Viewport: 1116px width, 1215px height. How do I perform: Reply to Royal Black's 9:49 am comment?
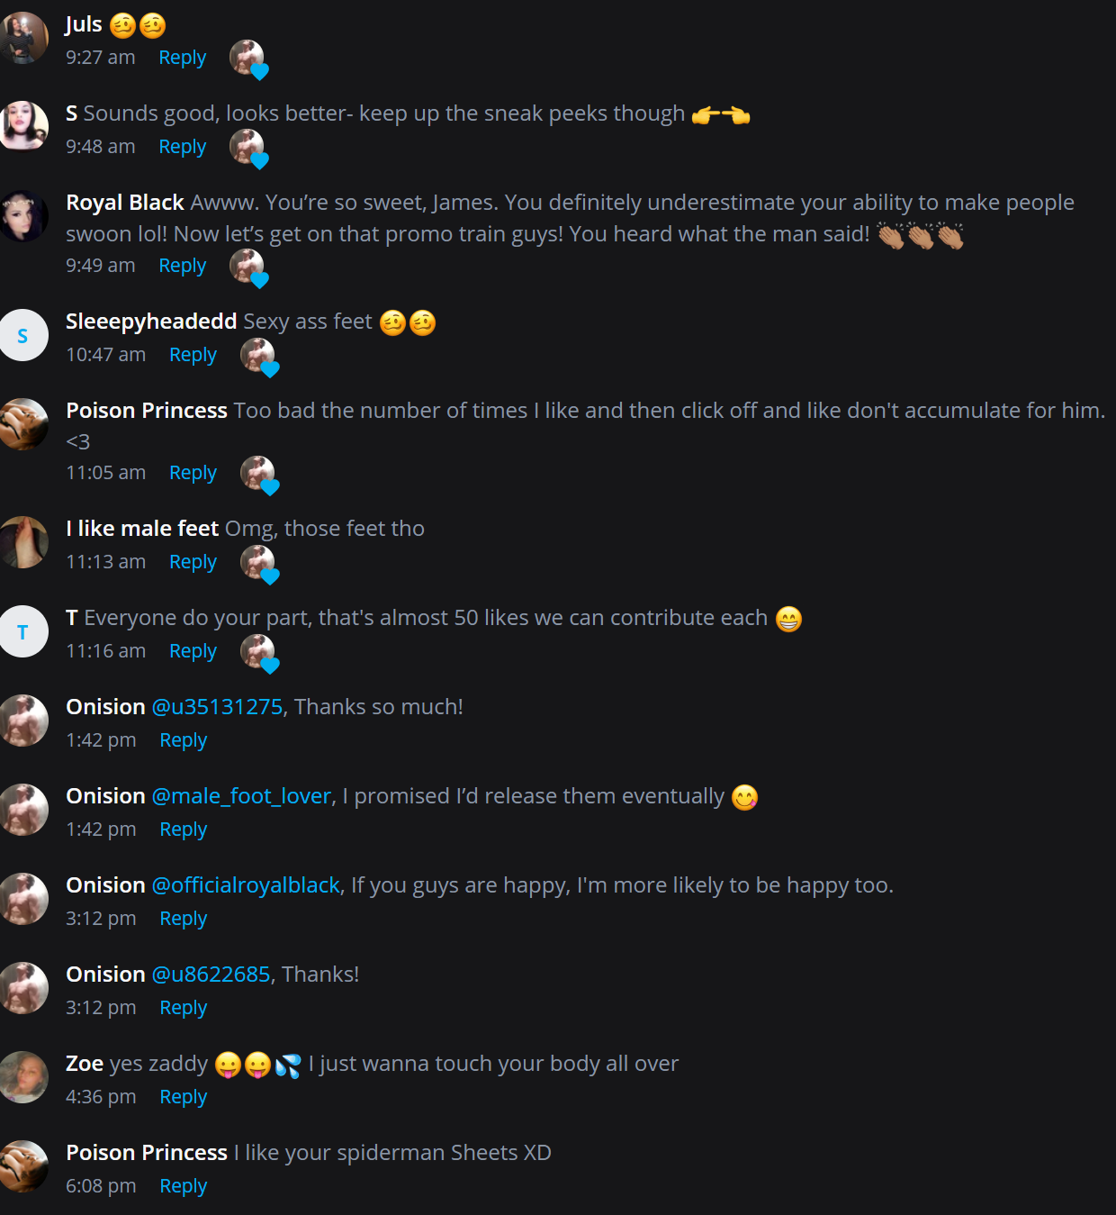(x=183, y=266)
